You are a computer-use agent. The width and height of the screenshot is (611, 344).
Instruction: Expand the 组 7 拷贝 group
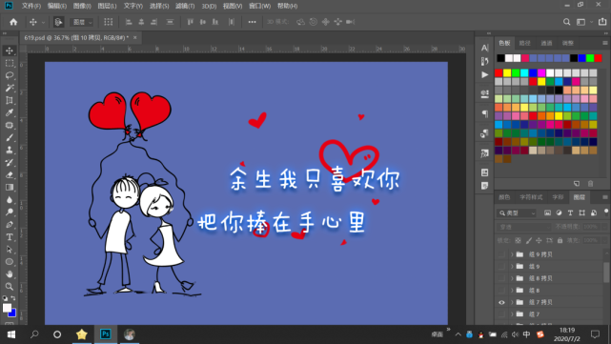tap(512, 302)
